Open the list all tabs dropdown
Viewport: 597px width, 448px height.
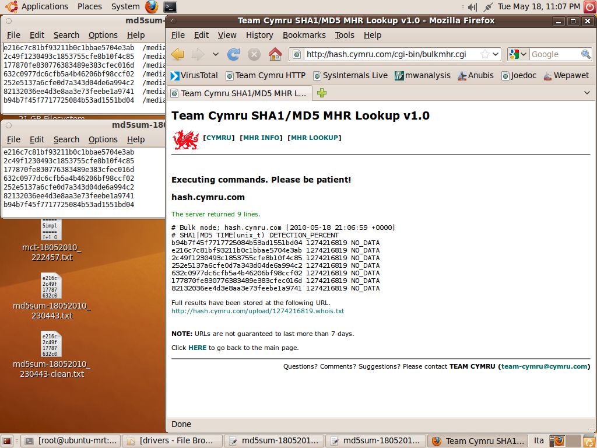[587, 93]
